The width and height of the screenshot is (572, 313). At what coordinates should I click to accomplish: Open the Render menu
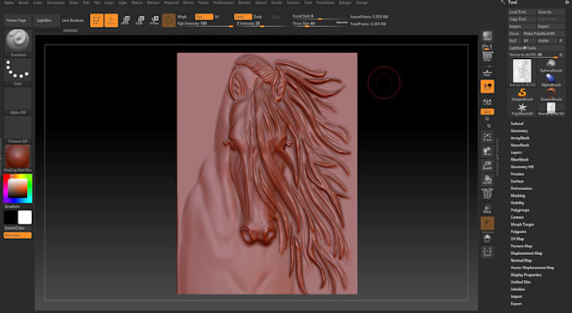[244, 3]
